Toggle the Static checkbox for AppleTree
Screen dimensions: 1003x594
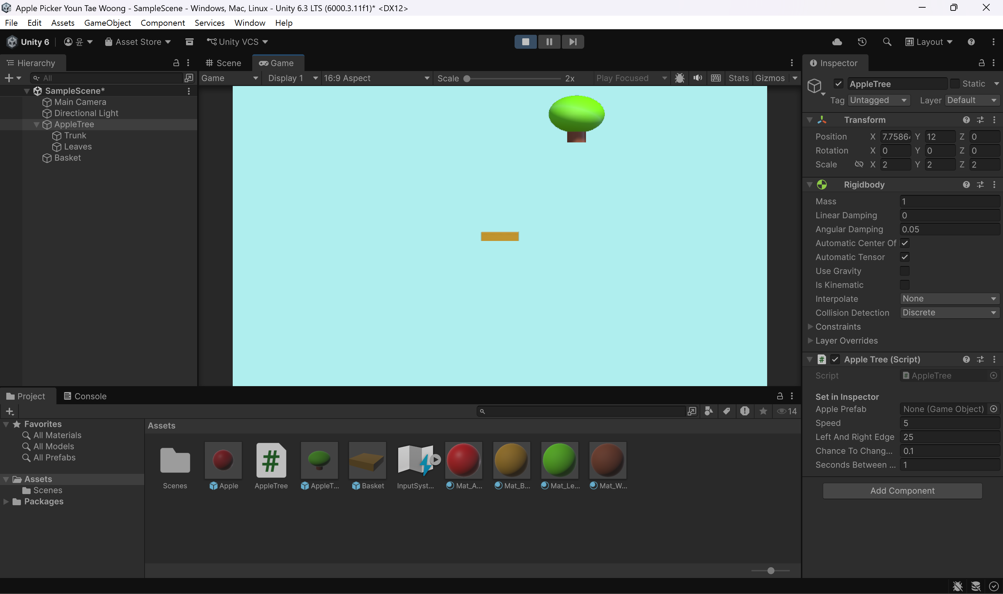click(955, 84)
